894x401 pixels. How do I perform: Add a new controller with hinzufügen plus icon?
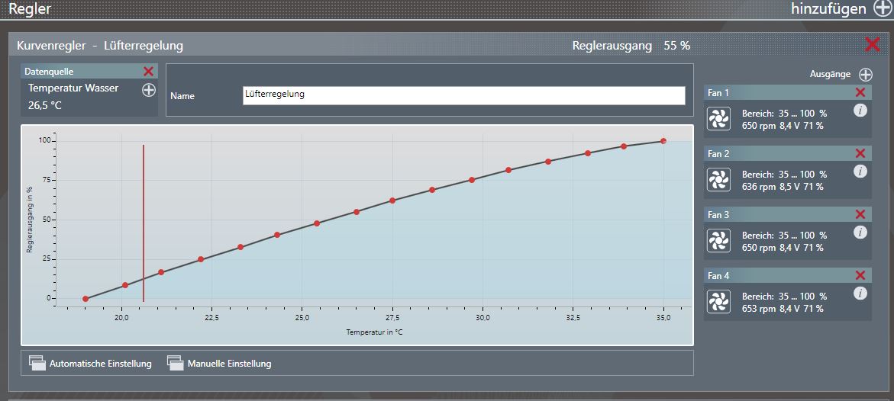(x=884, y=8)
